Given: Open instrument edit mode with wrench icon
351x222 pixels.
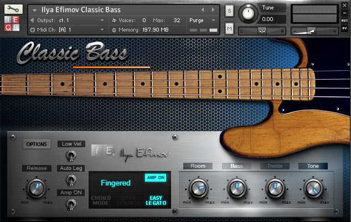Looking at the screenshot, I should coord(13,9).
